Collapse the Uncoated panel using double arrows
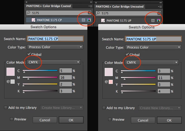This screenshot has height=131, width=185. (160, 2)
